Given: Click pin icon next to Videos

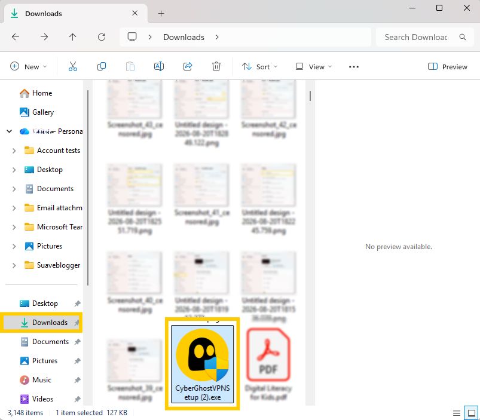Looking at the screenshot, I should click(x=78, y=399).
